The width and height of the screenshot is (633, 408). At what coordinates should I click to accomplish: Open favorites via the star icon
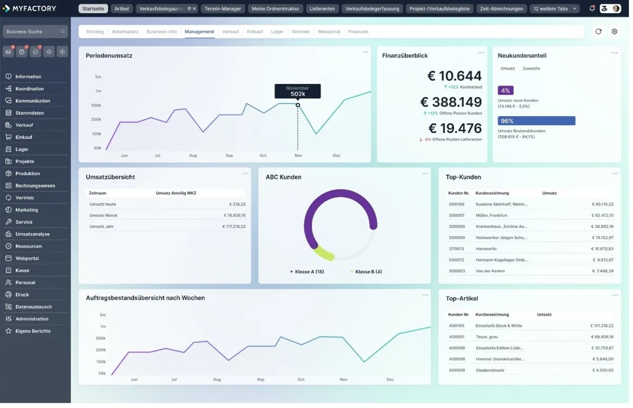click(49, 51)
